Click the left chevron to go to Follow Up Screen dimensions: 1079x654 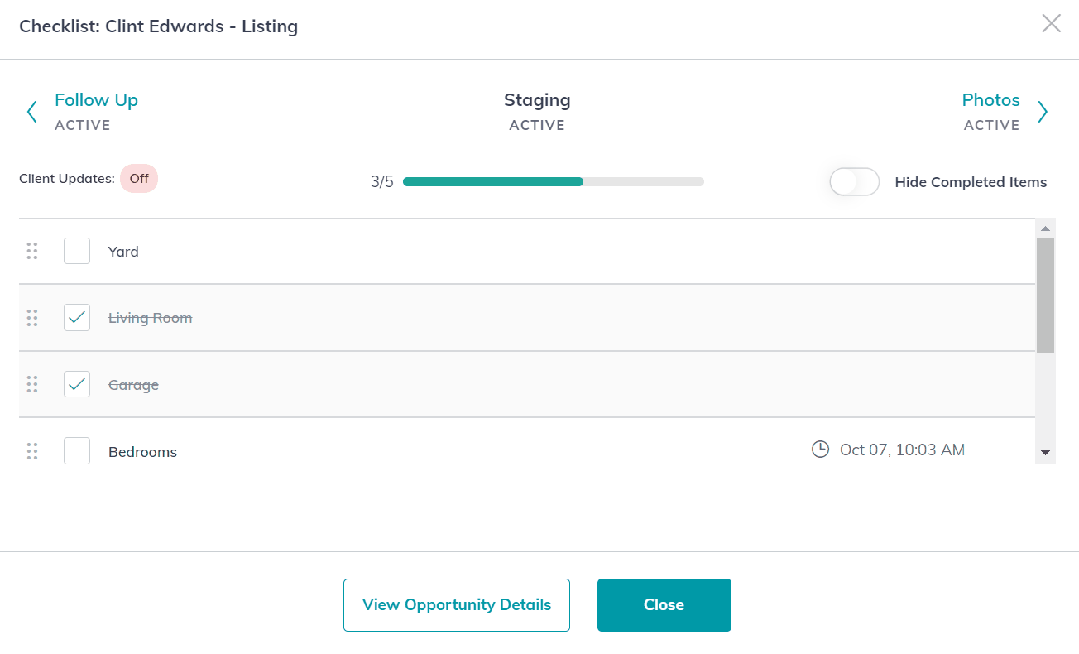tap(31, 111)
